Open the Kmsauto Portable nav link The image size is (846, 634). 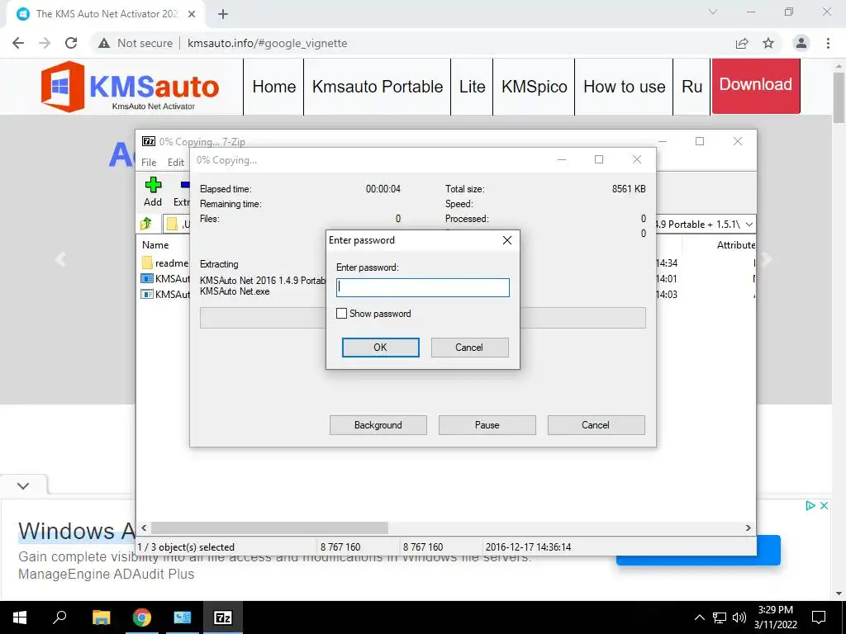[x=377, y=87]
